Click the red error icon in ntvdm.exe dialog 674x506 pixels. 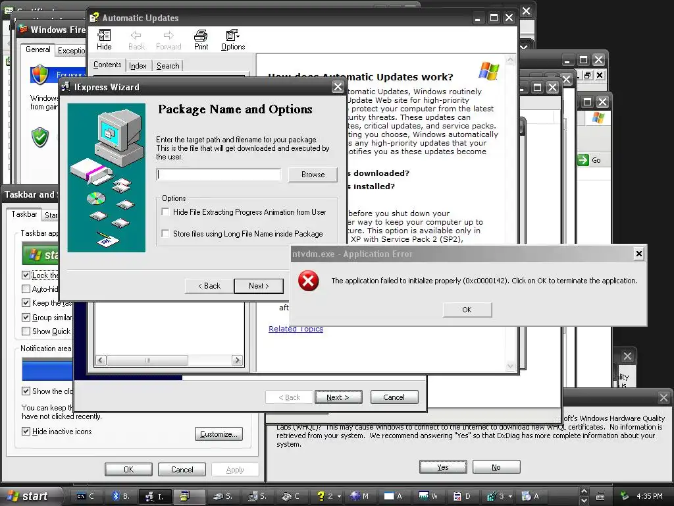(309, 281)
